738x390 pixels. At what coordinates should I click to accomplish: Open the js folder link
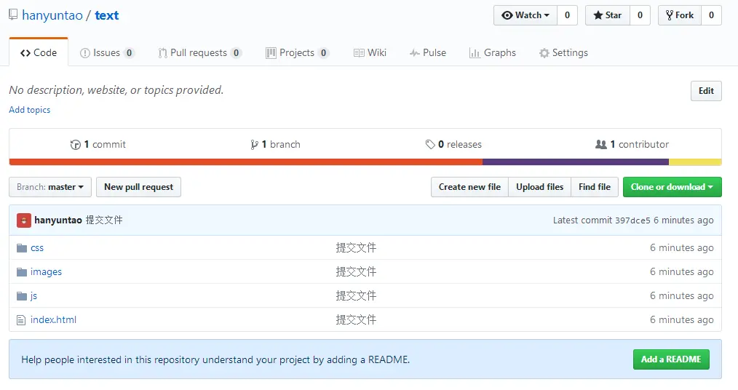click(x=34, y=296)
